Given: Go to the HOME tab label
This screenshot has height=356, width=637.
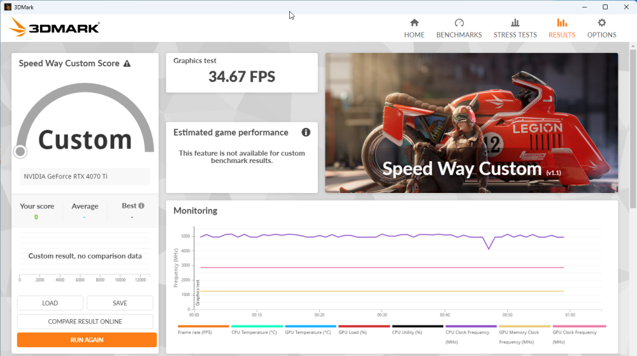Looking at the screenshot, I should tap(414, 35).
